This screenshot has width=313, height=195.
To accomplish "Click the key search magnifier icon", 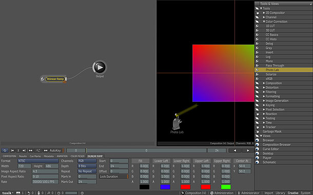I will (38, 150).
